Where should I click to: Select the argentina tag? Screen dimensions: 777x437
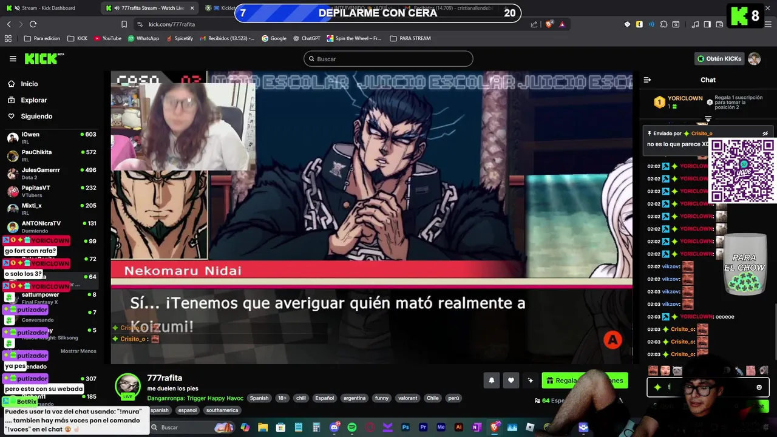(x=354, y=398)
